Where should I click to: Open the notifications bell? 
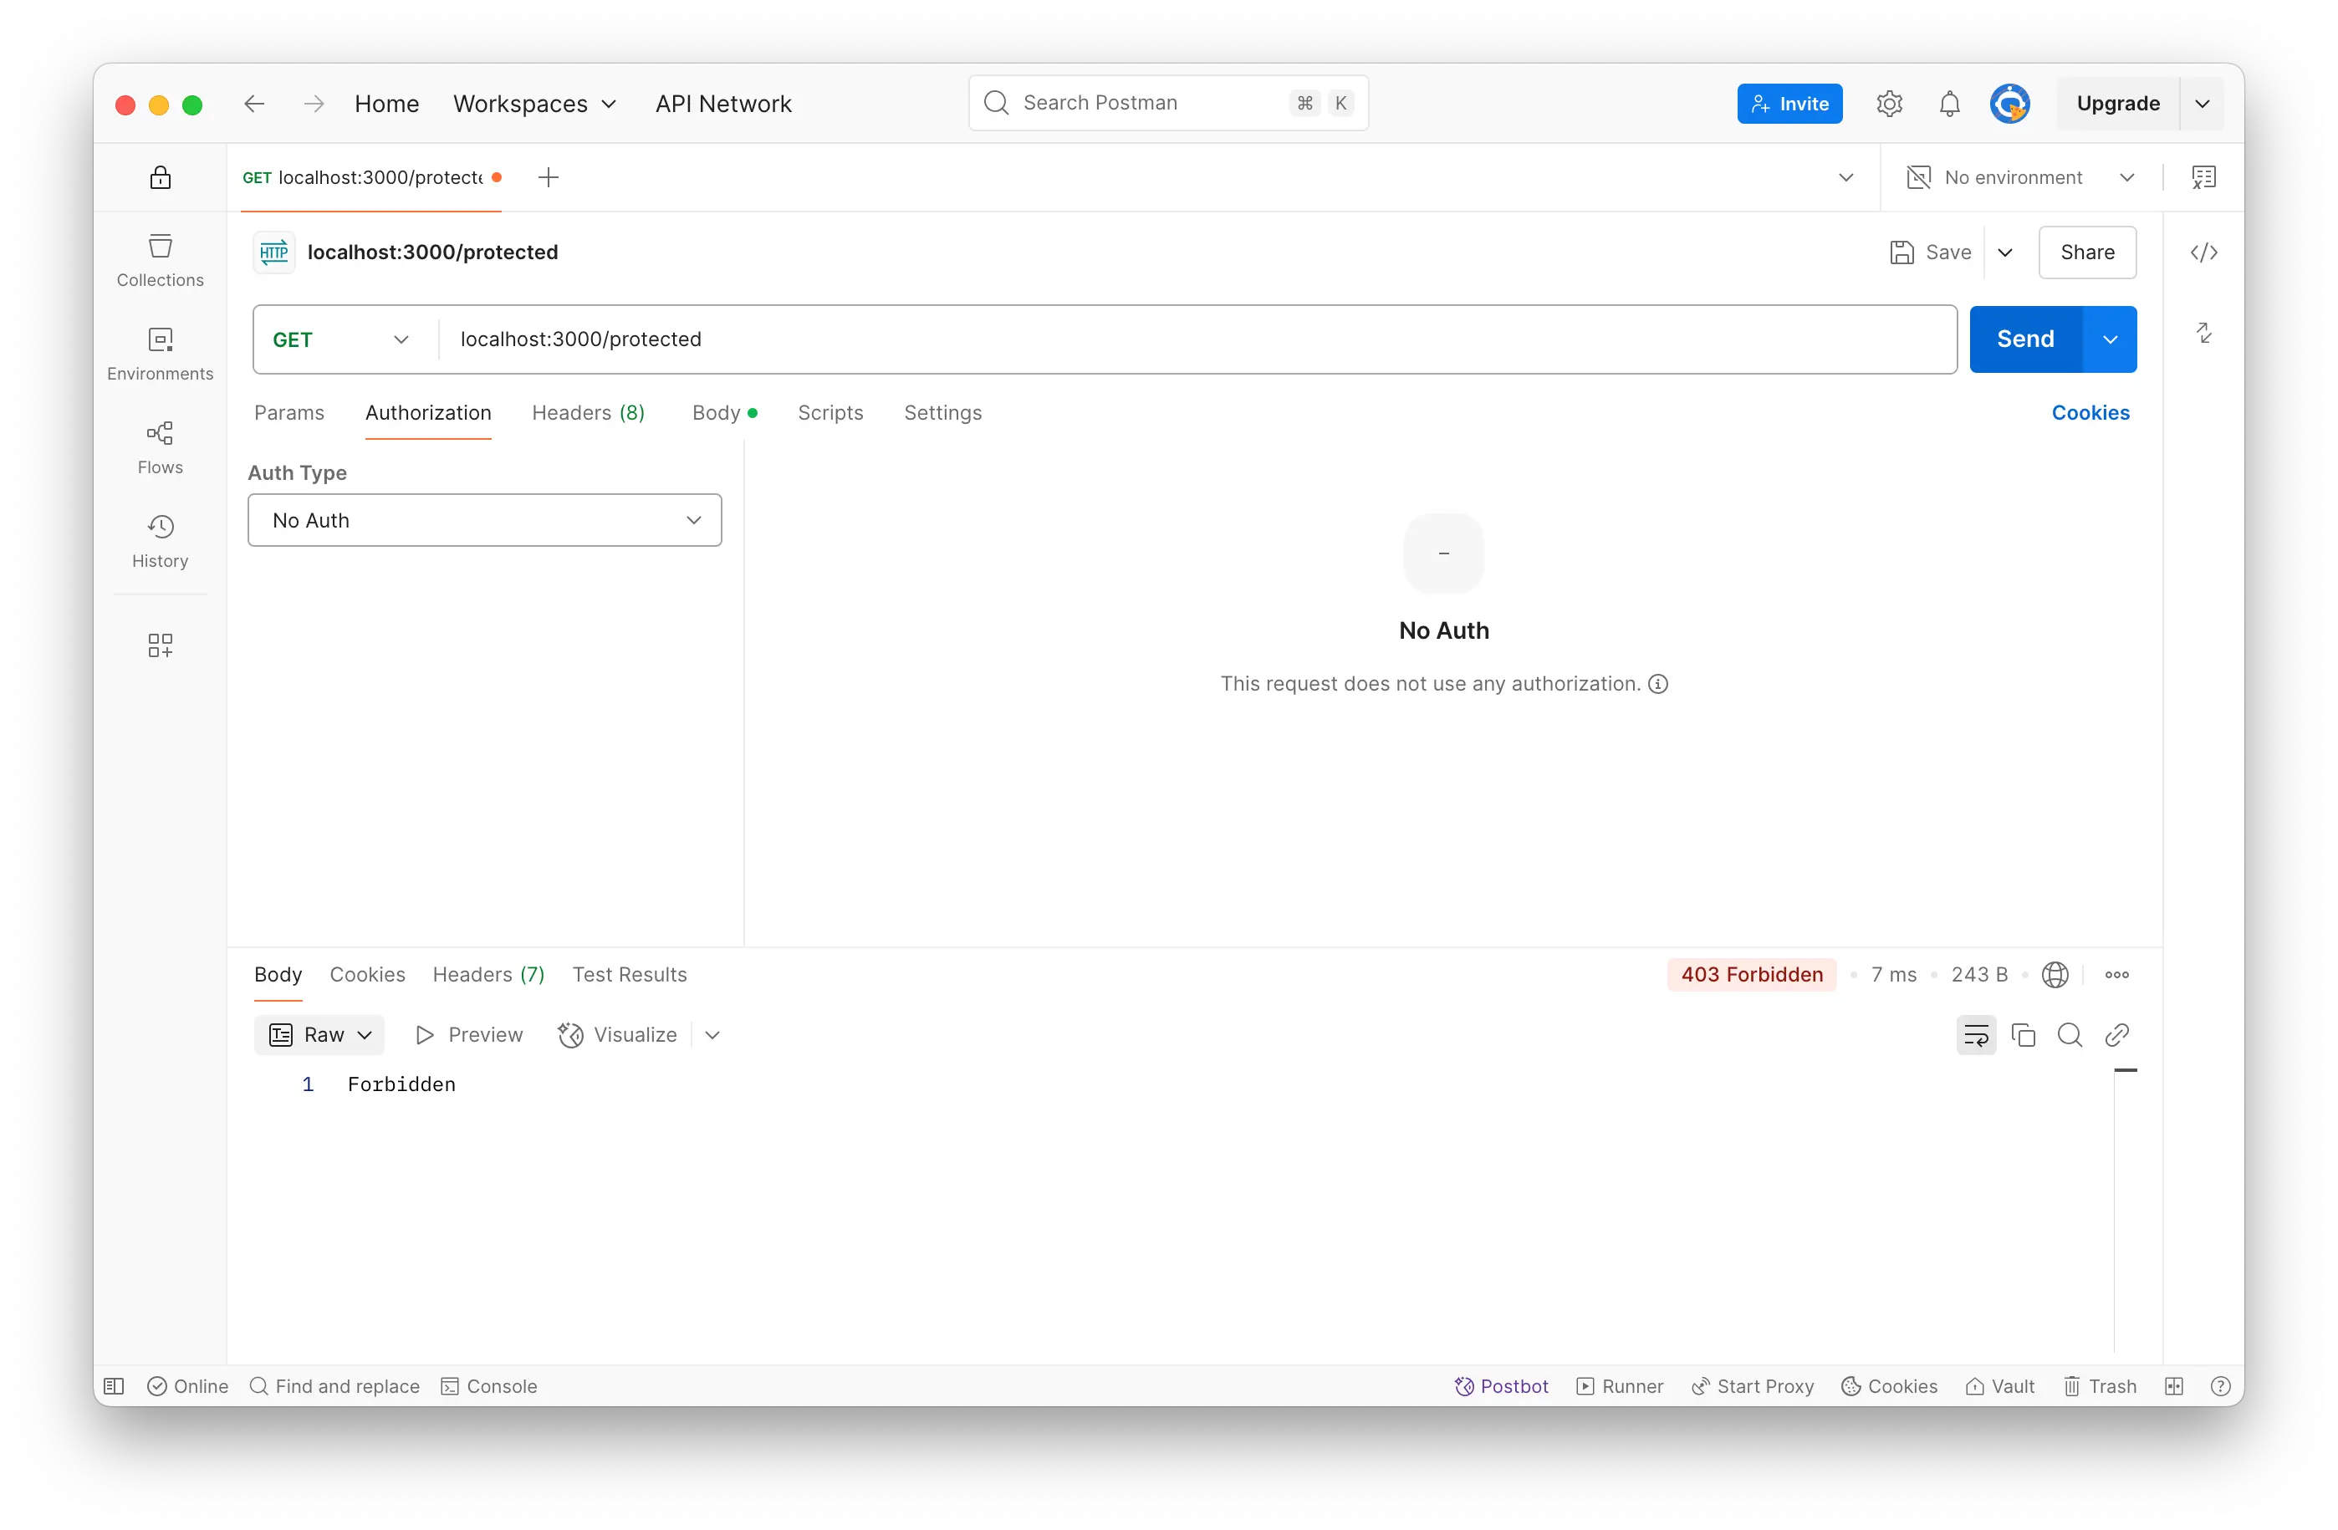1949,105
